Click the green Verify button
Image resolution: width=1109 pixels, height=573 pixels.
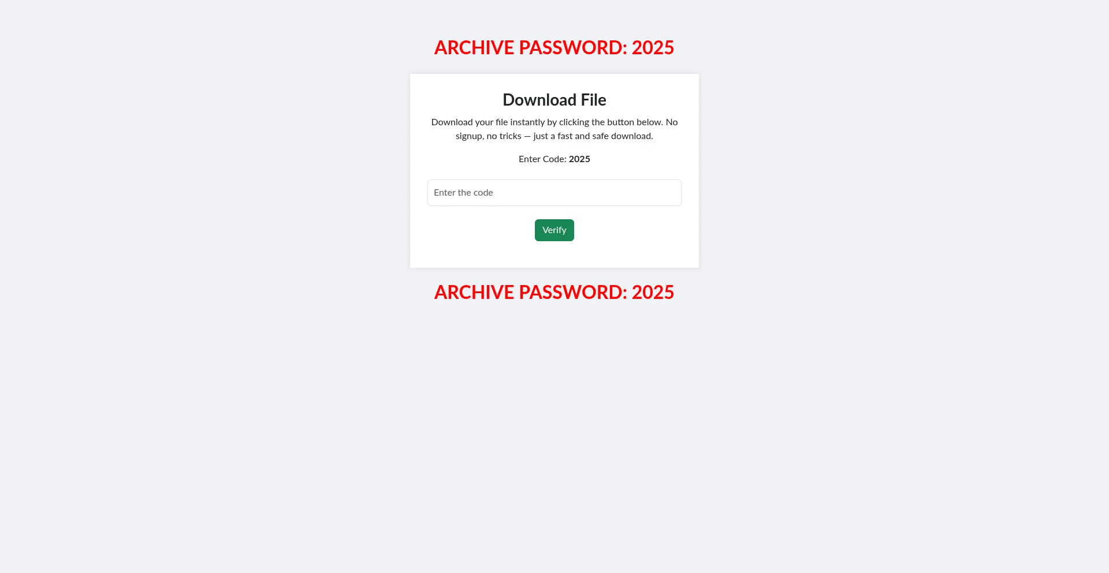[x=554, y=230]
